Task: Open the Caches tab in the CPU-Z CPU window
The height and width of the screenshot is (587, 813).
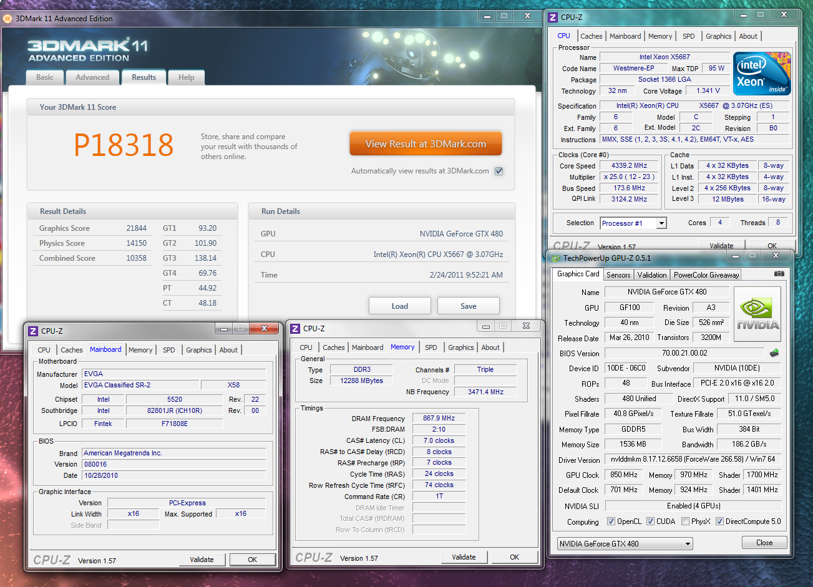Action: [591, 36]
